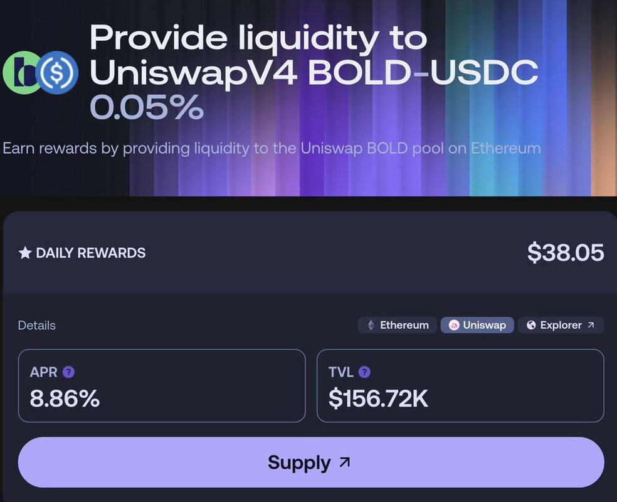Click the Details section label
The width and height of the screenshot is (617, 502).
tap(36, 325)
